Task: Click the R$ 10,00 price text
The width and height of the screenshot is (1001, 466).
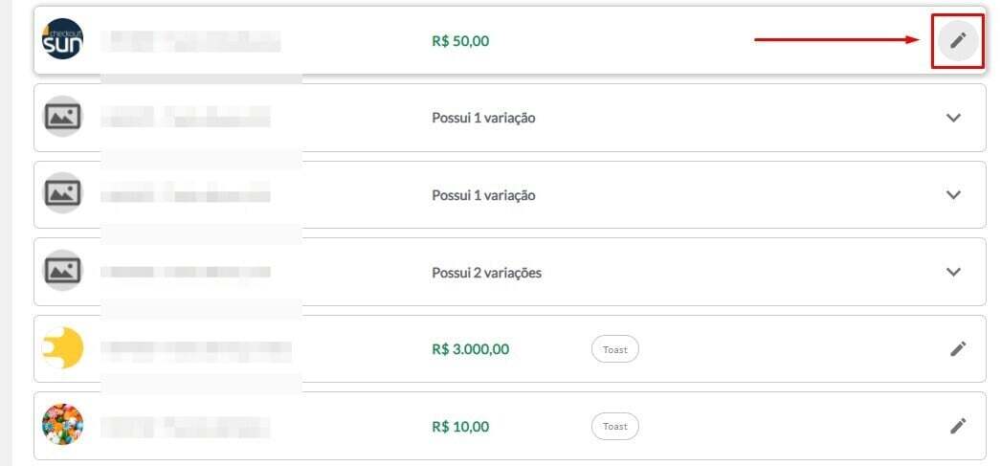Action: (460, 426)
